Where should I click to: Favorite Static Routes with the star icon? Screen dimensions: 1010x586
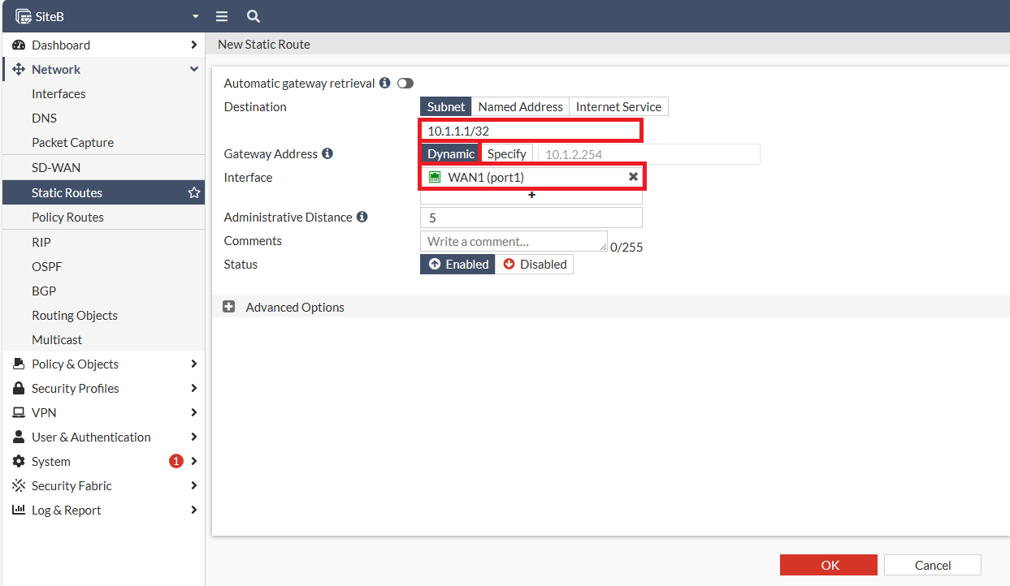coord(194,193)
